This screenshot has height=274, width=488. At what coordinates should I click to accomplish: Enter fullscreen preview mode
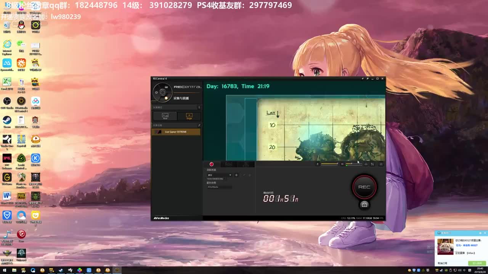[x=381, y=164]
